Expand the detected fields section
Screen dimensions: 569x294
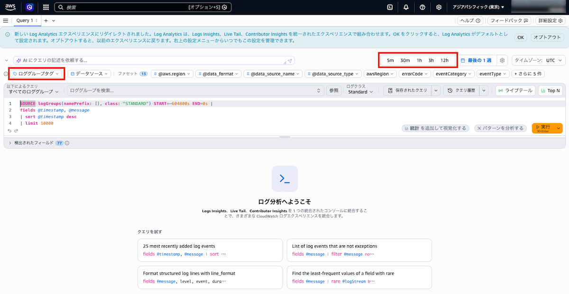pyautogui.click(x=10, y=143)
